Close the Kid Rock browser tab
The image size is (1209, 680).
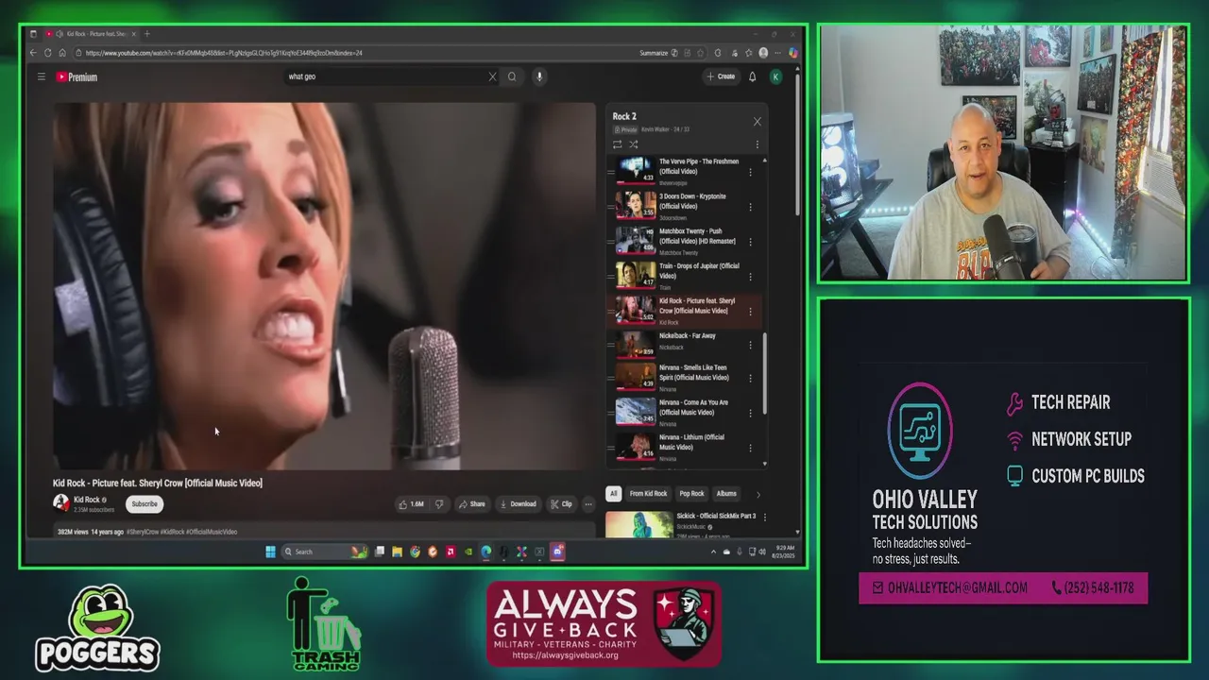pos(133,34)
